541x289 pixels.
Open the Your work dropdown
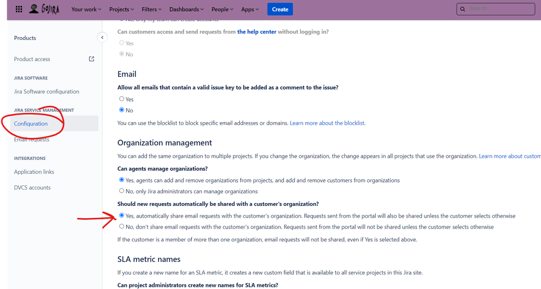click(86, 9)
